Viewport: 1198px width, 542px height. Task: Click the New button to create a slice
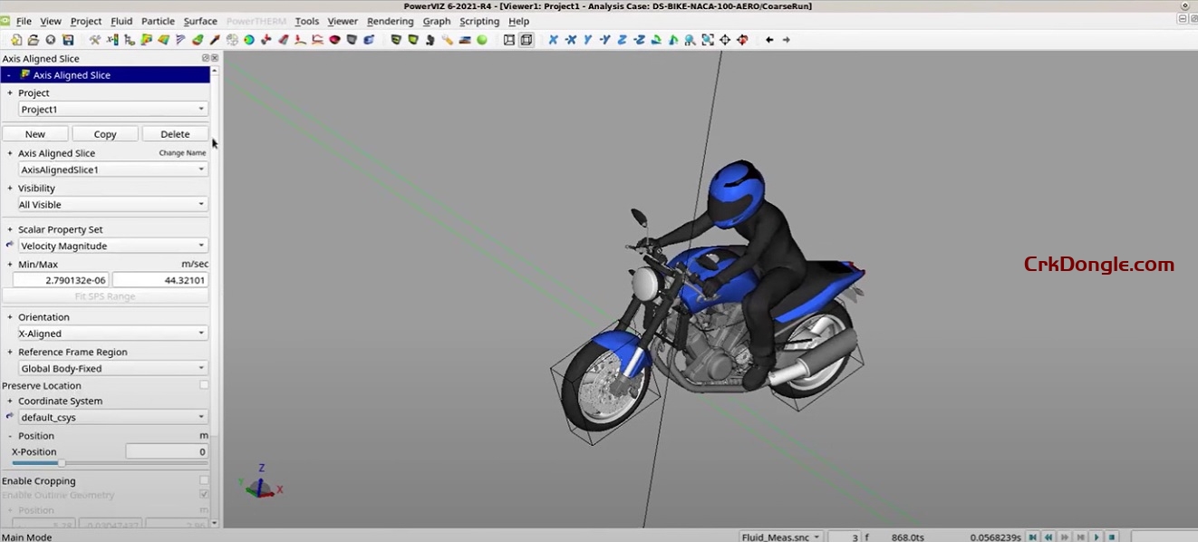[x=34, y=133]
